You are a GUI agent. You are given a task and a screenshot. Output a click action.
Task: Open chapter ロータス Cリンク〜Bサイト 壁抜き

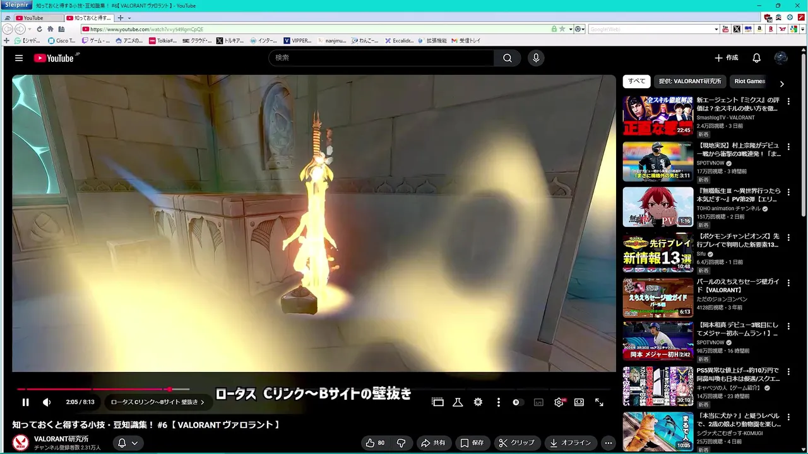point(158,402)
